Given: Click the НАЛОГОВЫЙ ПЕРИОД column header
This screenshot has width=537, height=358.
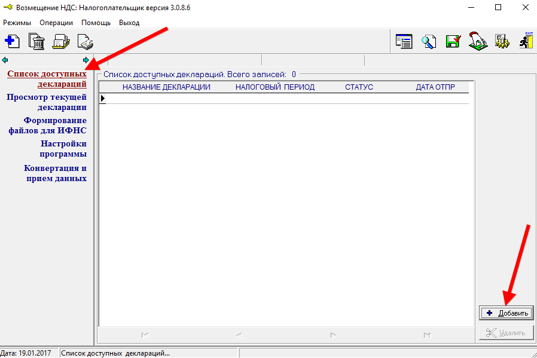Looking at the screenshot, I should point(274,87).
